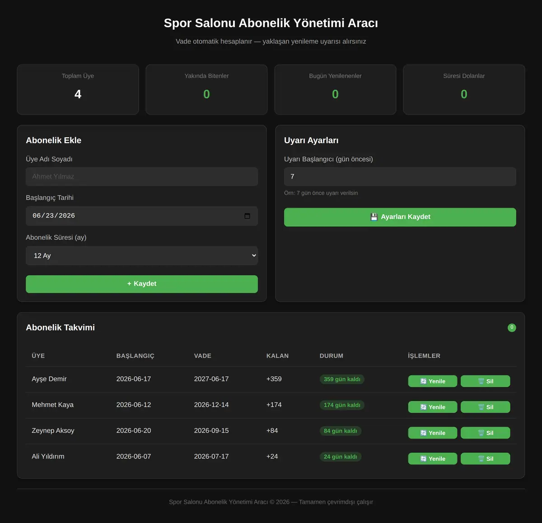Click the refresh icon in Ali Yıldırım's row
Screen dimensions: 542x523
[x=423, y=458]
